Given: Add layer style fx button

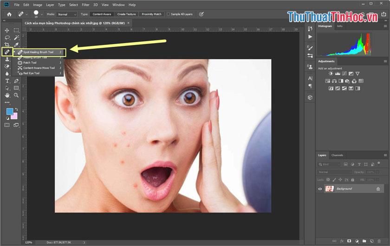Looking at the screenshot, I should point(342,241).
